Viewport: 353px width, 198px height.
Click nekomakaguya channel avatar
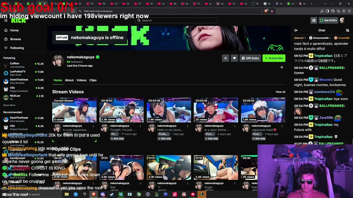[x=58, y=61]
